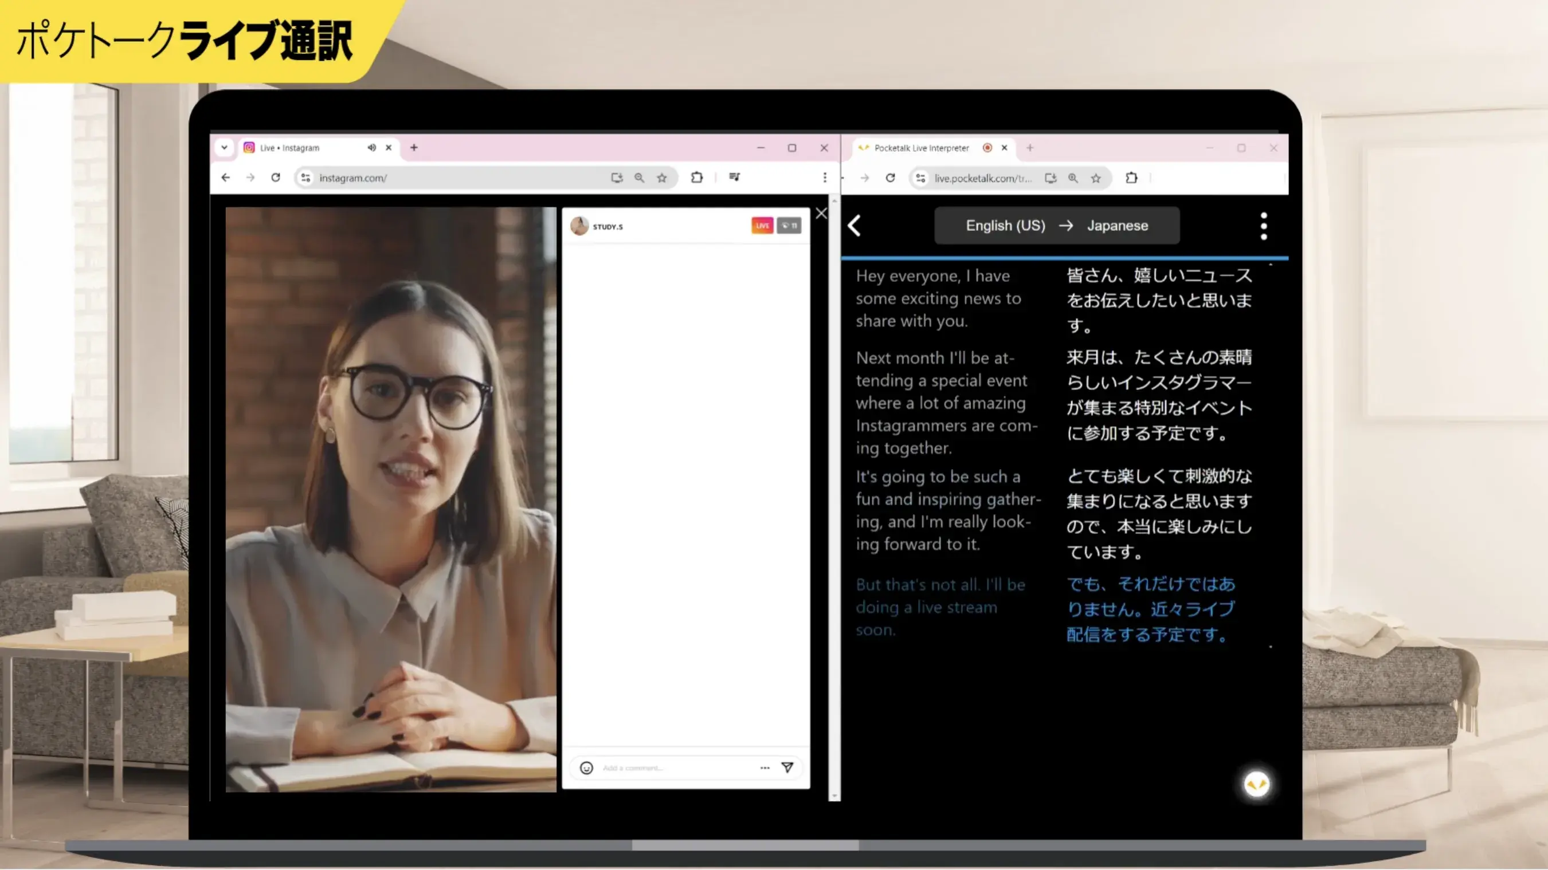The width and height of the screenshot is (1548, 870).
Task: Open Chrome menu in Instagram window
Action: pos(825,178)
